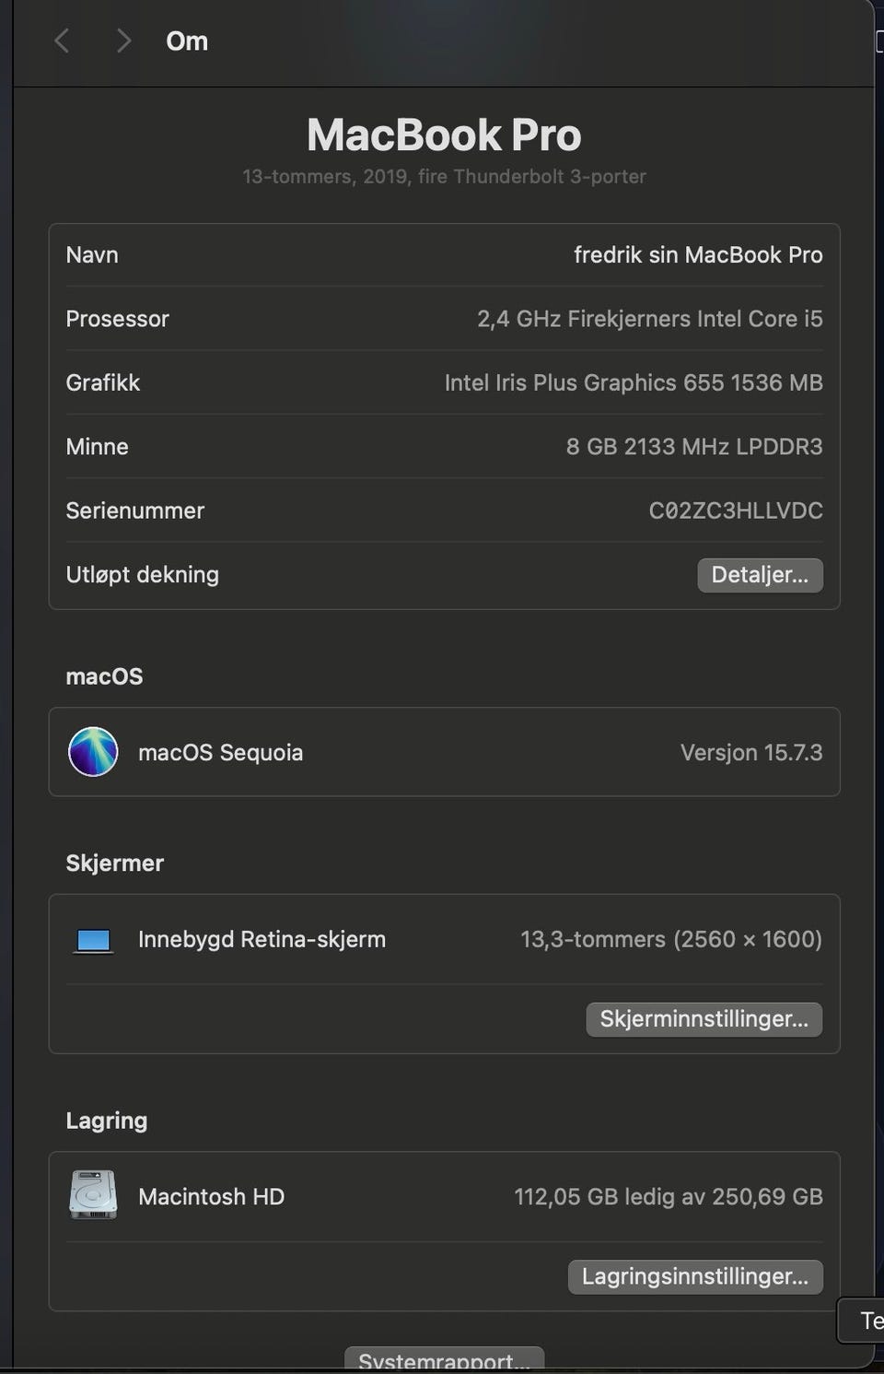Select '8 GB 2133 MHz LPDDR3' value

[694, 447]
